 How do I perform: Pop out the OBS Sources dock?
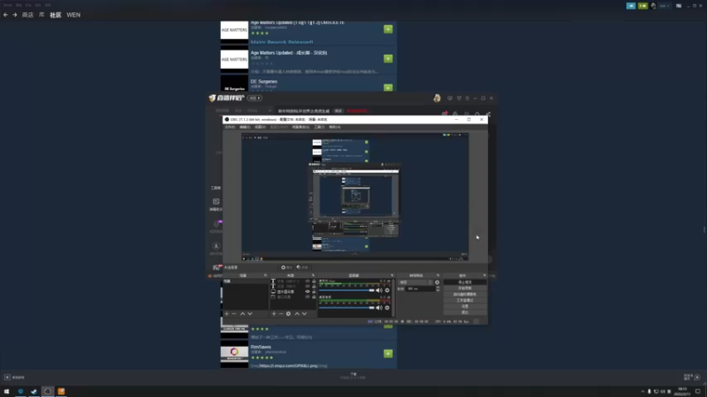313,275
